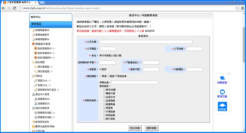Click the 證書字號 input field

click(151, 69)
